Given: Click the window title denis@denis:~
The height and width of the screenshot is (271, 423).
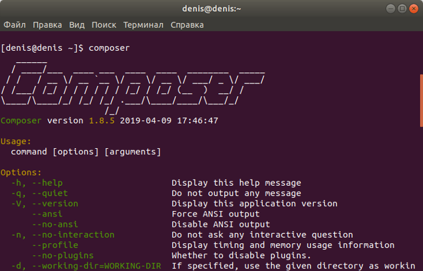Looking at the screenshot, I should pos(211,8).
